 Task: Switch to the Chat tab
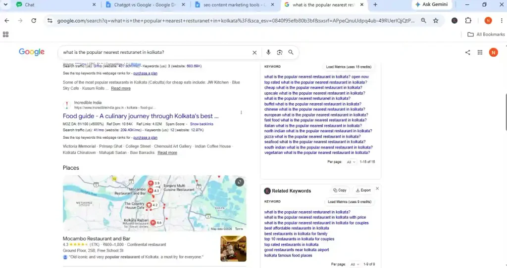(55, 4)
